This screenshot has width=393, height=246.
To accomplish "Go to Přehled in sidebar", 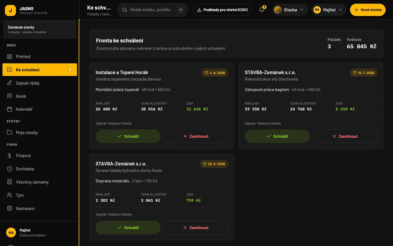I will pyautogui.click(x=40, y=57).
